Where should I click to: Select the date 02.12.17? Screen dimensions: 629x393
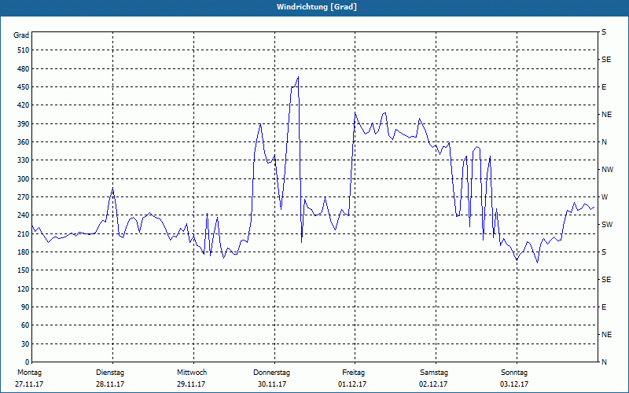(x=433, y=384)
